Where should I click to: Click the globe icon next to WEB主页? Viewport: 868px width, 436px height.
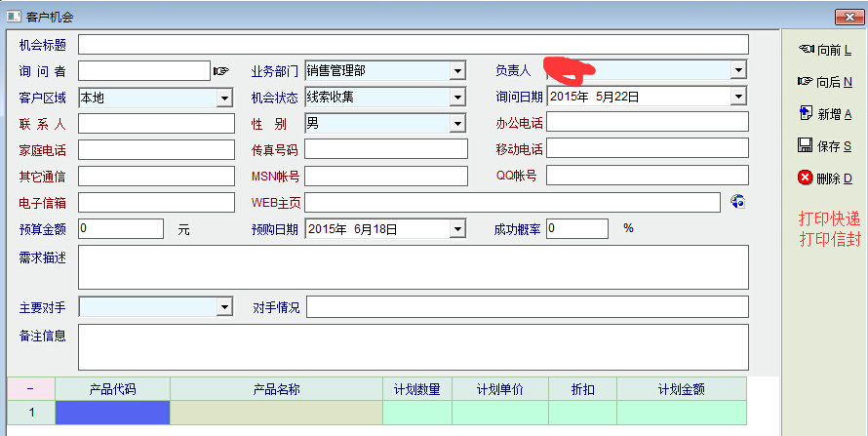pos(738,202)
